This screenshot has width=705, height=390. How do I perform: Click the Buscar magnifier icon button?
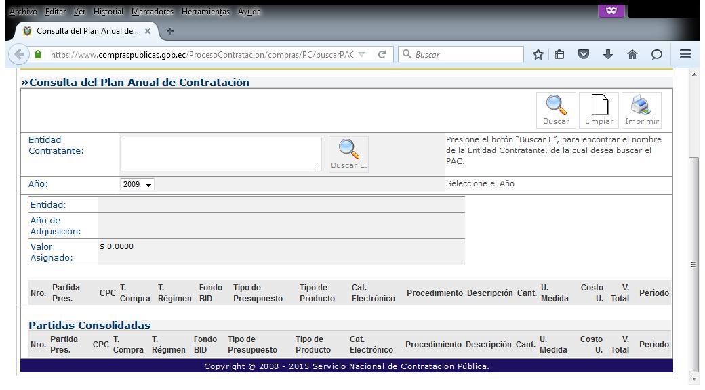pyautogui.click(x=556, y=110)
